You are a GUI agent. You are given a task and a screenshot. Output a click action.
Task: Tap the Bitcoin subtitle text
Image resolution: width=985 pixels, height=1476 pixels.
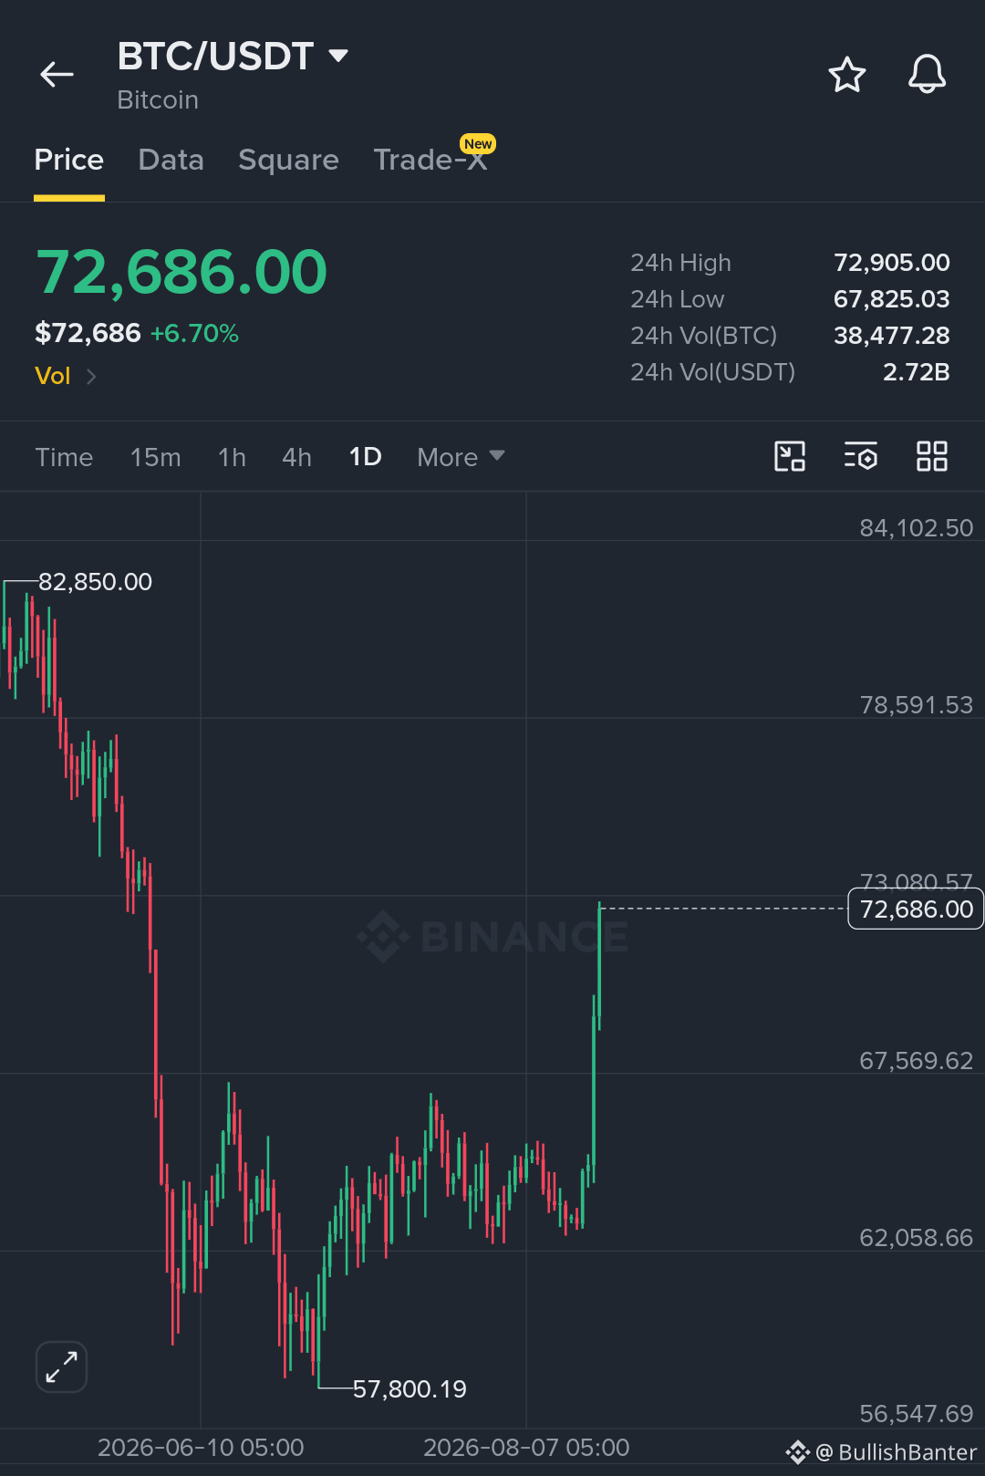point(158,99)
